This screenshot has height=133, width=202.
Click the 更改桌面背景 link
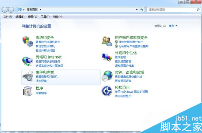click(x=123, y=61)
